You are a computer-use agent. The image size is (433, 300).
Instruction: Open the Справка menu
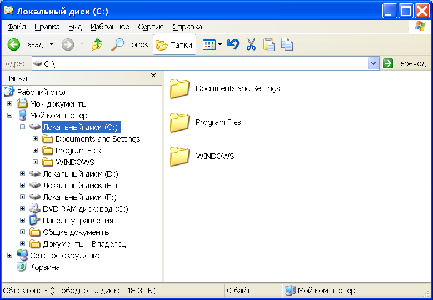tap(187, 27)
